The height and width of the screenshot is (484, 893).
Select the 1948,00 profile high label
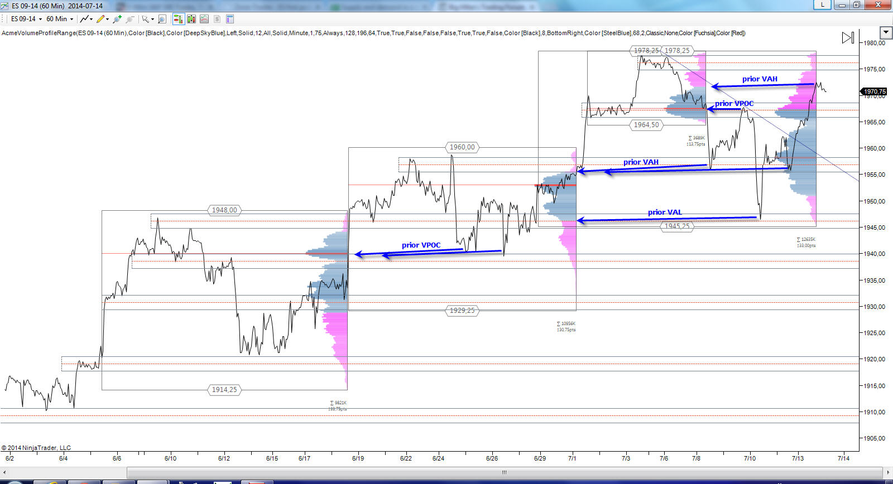click(224, 210)
